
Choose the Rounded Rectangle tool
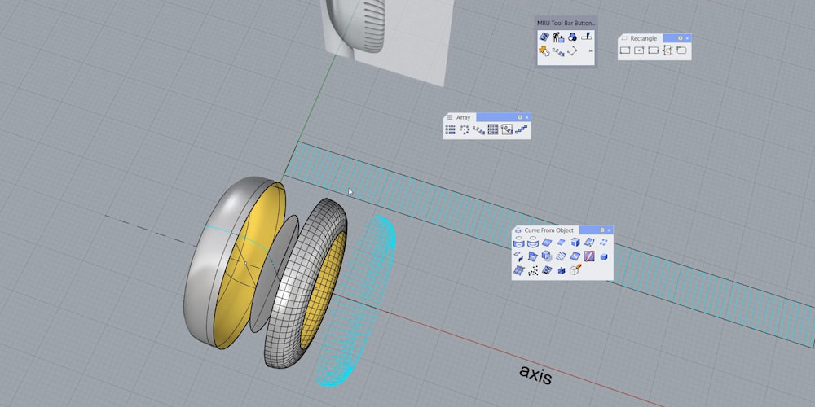(x=681, y=50)
